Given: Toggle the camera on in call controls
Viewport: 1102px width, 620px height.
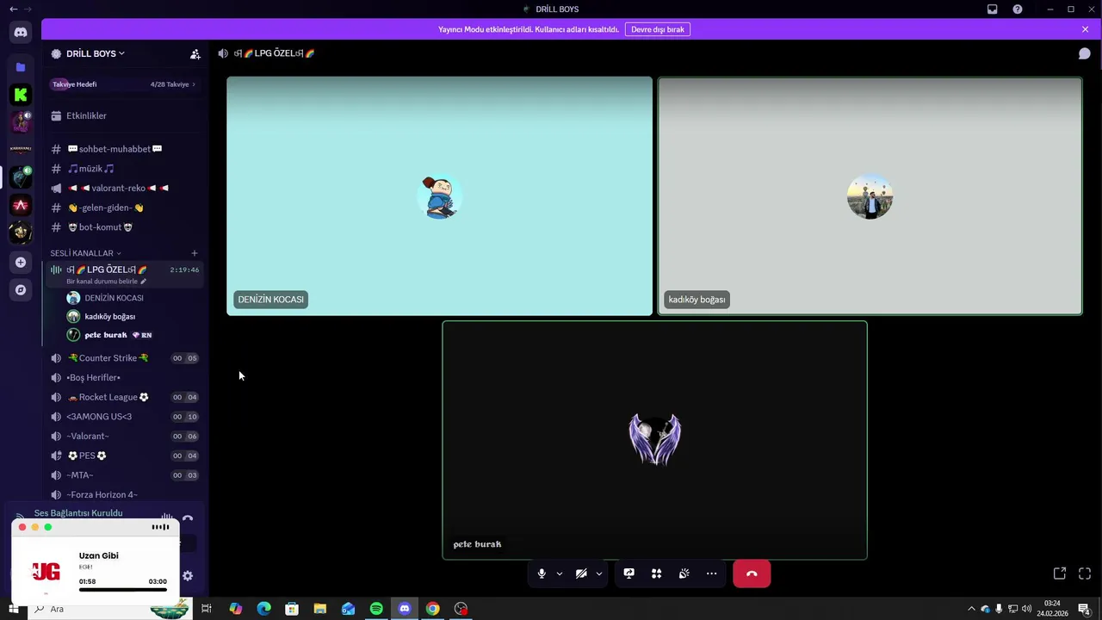Looking at the screenshot, I should 581,573.
